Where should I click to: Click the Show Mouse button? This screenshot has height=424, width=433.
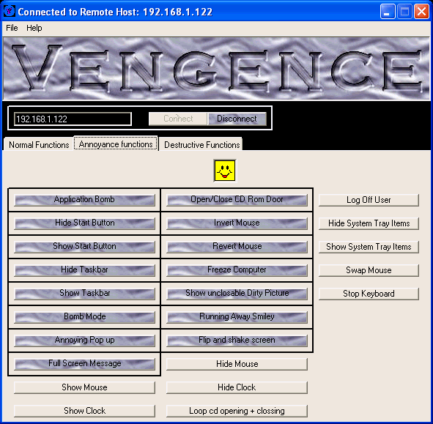pos(84,387)
